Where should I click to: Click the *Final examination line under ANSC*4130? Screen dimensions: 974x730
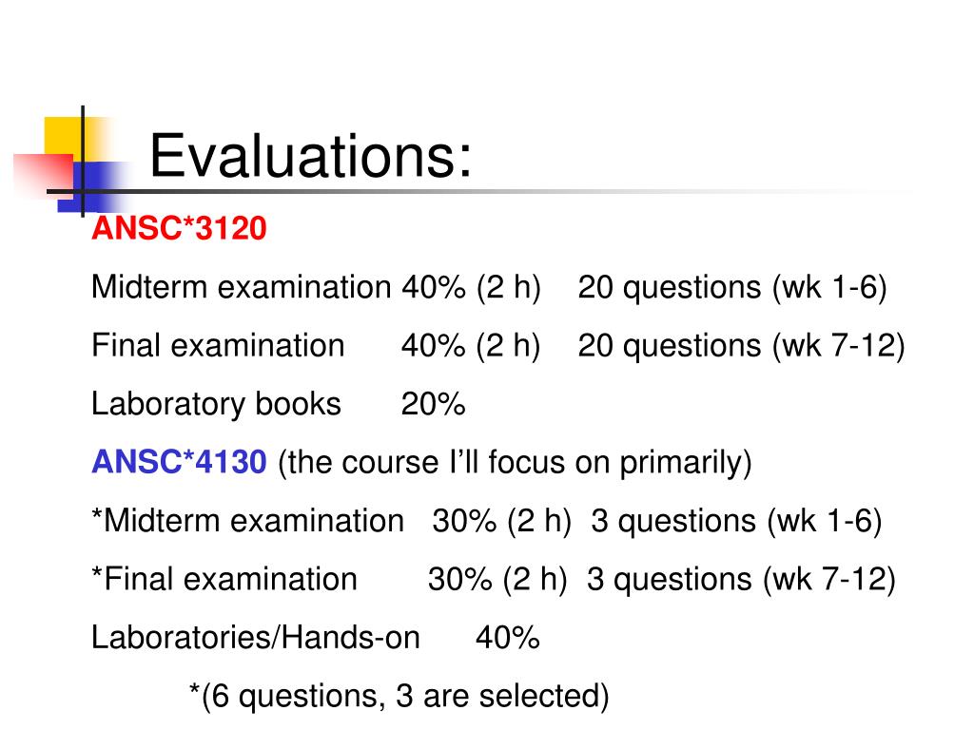(494, 579)
